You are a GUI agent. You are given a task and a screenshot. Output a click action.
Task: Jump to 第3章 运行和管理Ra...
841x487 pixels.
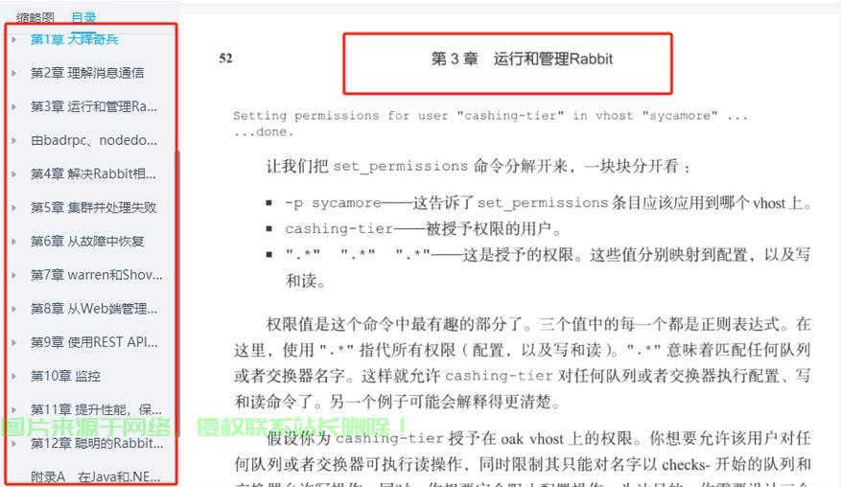coord(94,106)
